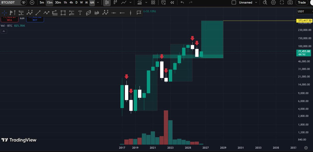Select the vertical line tool
This screenshot has height=152, width=313.
click(x=130, y=12)
